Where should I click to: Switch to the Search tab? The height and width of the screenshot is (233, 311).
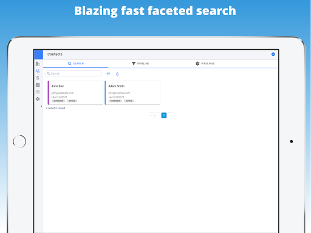(x=76, y=64)
